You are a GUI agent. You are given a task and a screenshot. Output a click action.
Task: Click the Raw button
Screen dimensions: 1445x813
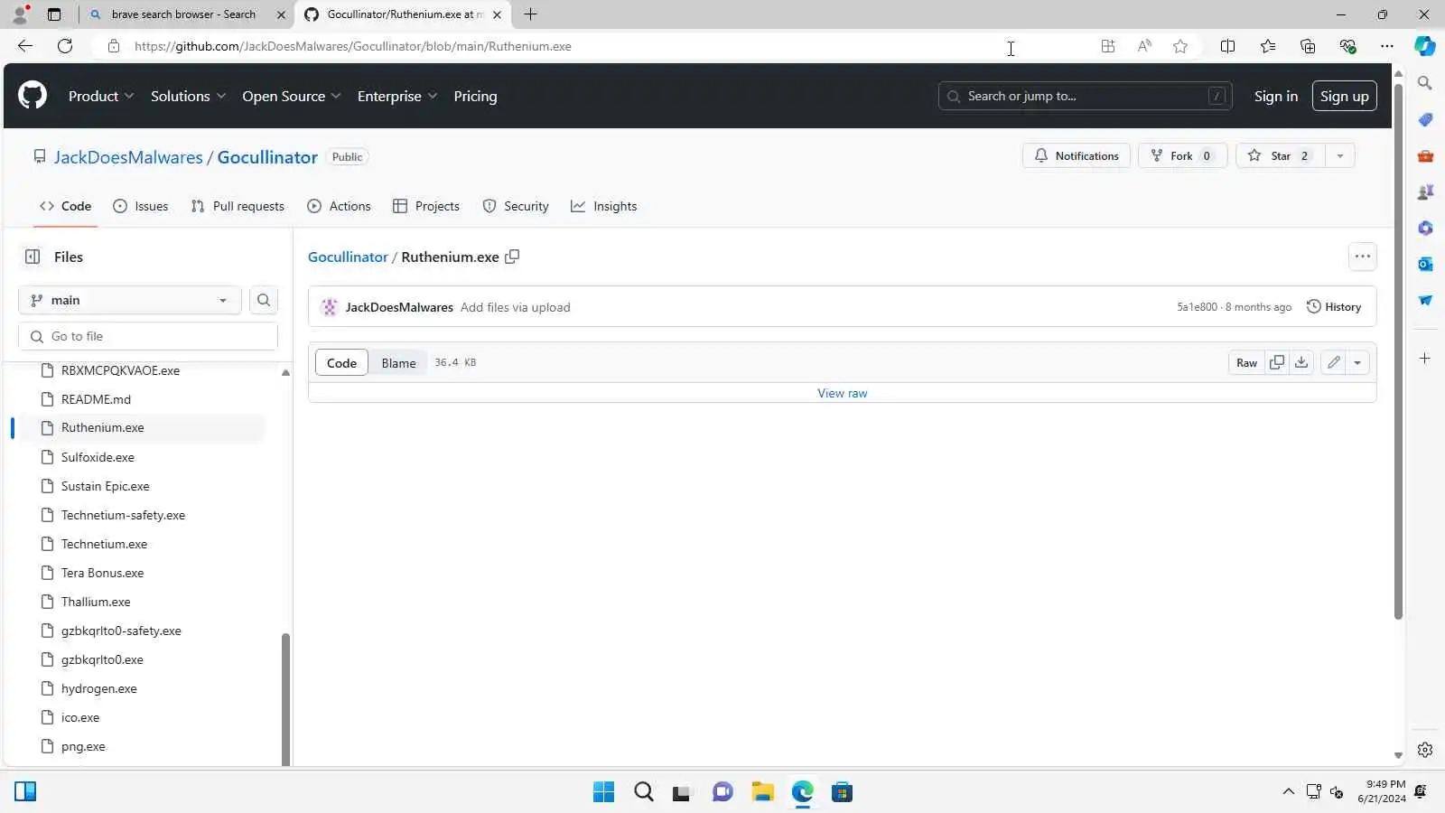[1246, 362]
